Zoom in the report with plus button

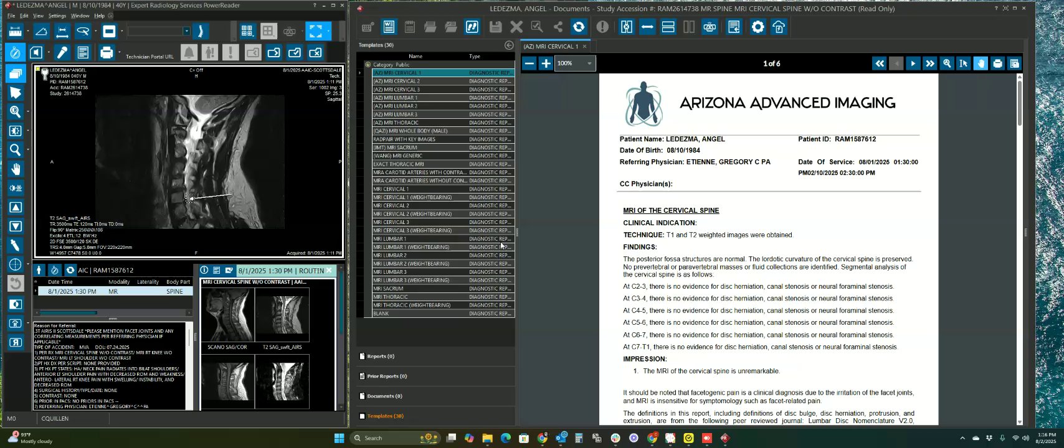546,63
